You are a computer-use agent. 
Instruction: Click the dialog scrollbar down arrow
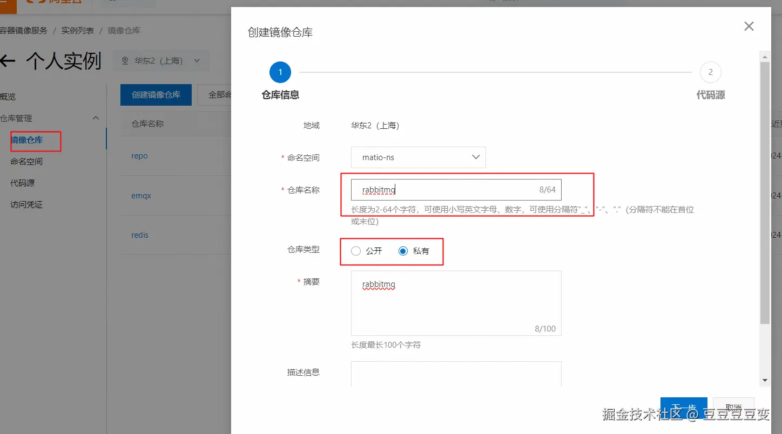[765, 380]
